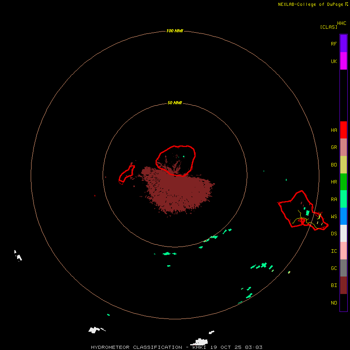Click the ND legend label
Image resolution: width=350 pixels, height=350 pixels.
click(334, 303)
